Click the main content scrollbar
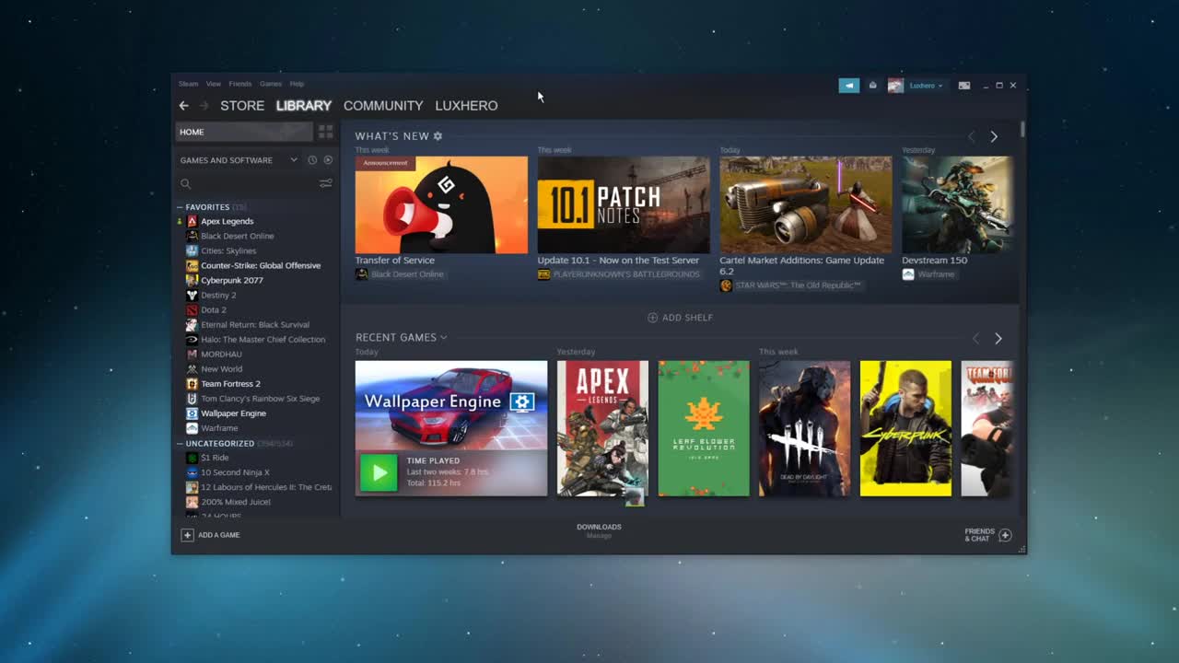 1022,129
